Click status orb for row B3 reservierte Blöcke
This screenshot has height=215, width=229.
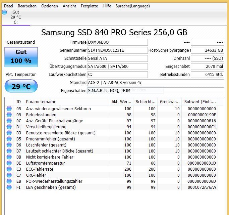(9, 133)
